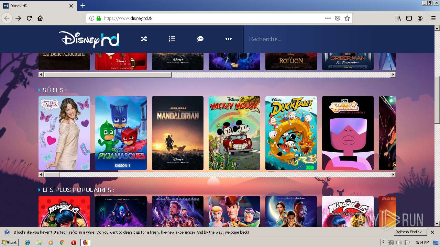Image resolution: width=440 pixels, height=247 pixels.
Task: Open Spider-Man Far From Home poster
Action: click(x=348, y=61)
